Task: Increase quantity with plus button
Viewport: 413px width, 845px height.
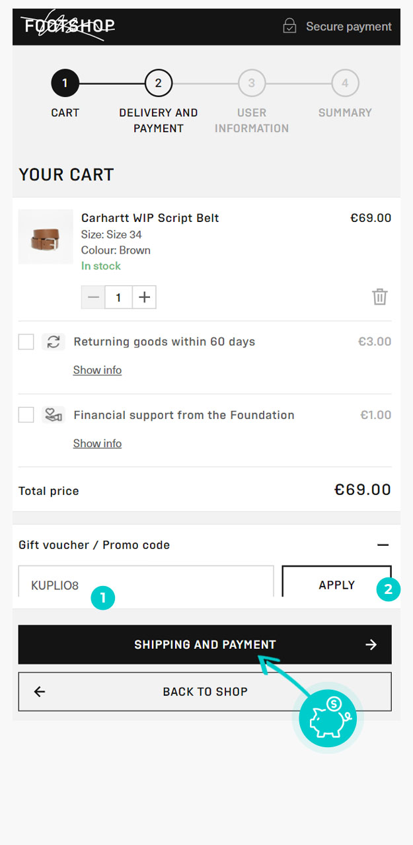Action: click(x=144, y=297)
